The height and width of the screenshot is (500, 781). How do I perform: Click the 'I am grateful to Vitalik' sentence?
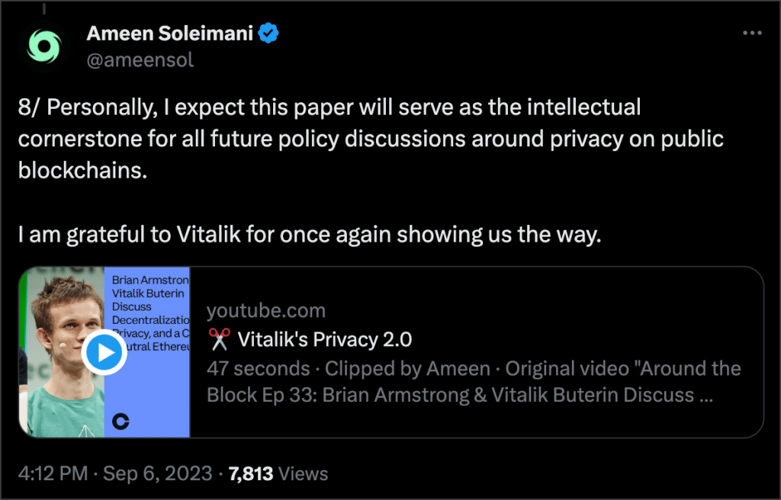click(310, 235)
